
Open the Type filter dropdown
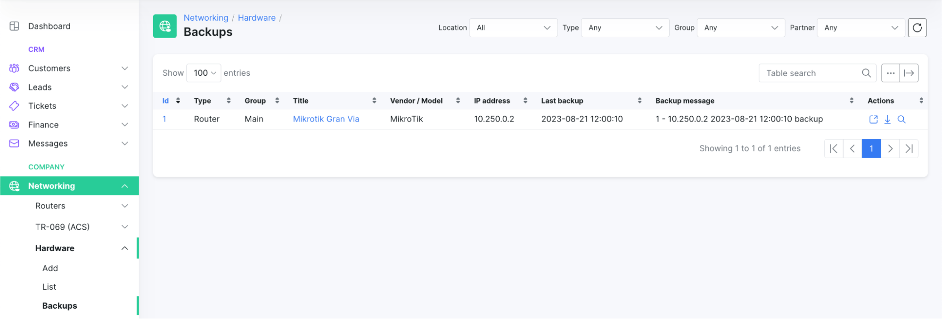[x=625, y=28]
